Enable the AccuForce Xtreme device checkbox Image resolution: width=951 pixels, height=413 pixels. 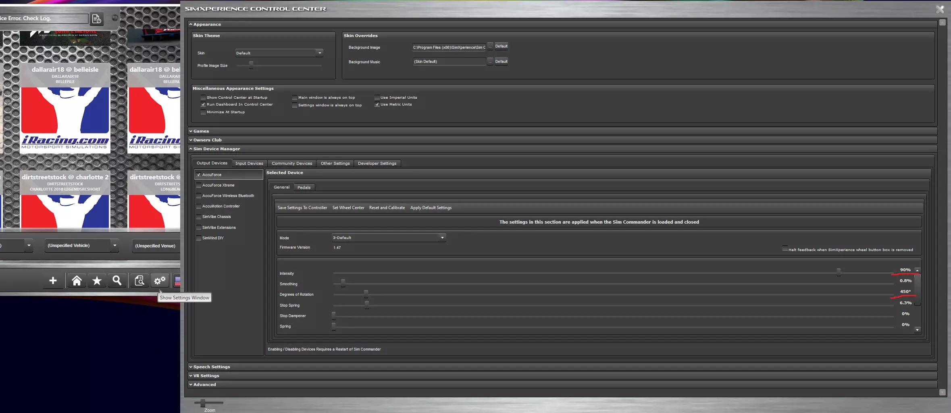199,185
